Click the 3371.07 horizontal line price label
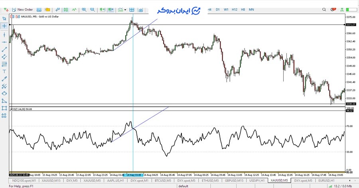Viewport: 359px width, 188px height. (x=351, y=25)
